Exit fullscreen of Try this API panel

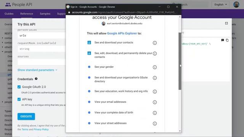click(226, 23)
